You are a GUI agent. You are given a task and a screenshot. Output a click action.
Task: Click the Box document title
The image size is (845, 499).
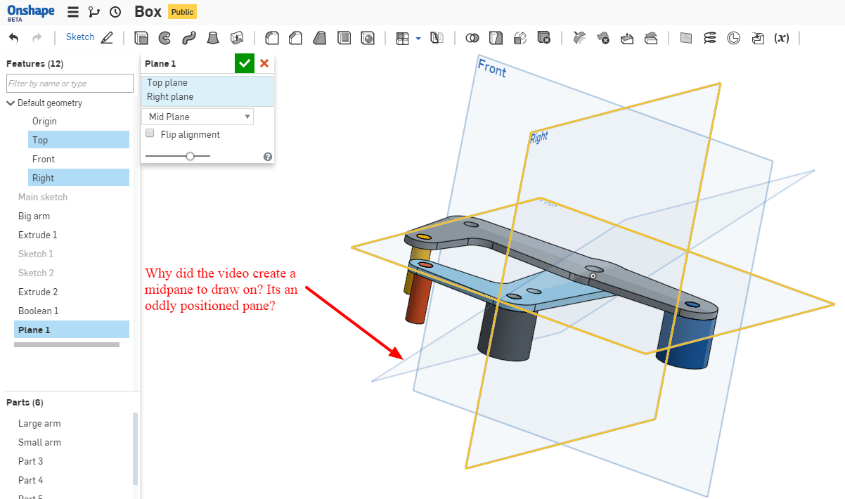tap(148, 12)
